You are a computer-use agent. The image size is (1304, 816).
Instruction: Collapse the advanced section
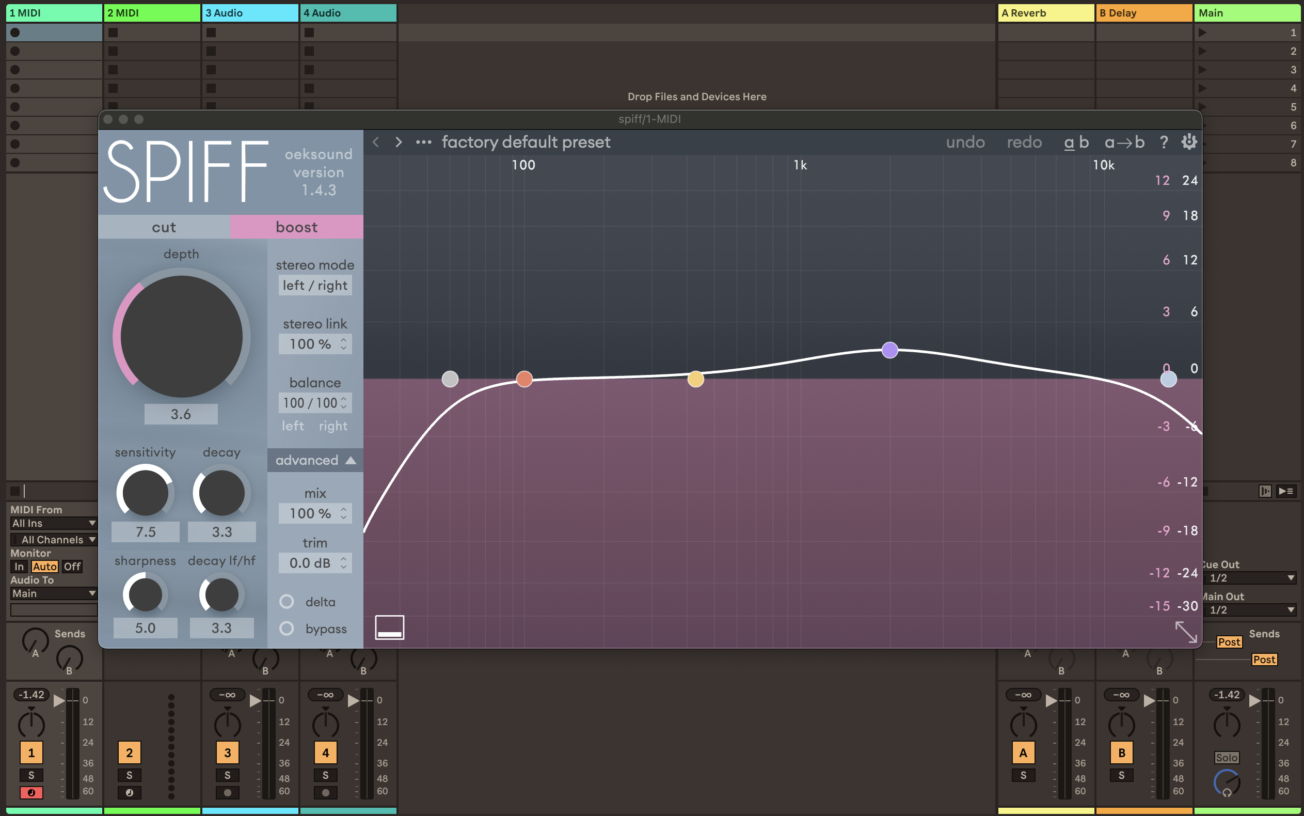click(315, 460)
